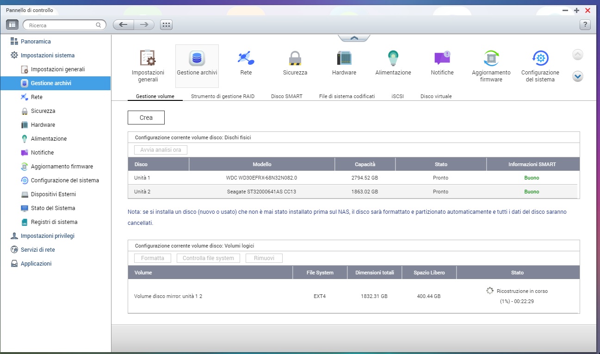This screenshot has width=600, height=354.
Task: Switch to Strumento di gestione RAID tab
Action: pyautogui.click(x=223, y=96)
